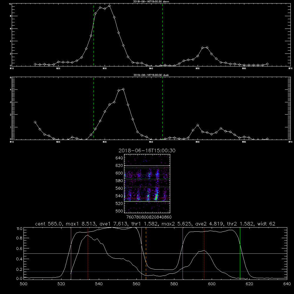
Task: Click the bottom plot x-axis label '540'
Action: click(99, 284)
